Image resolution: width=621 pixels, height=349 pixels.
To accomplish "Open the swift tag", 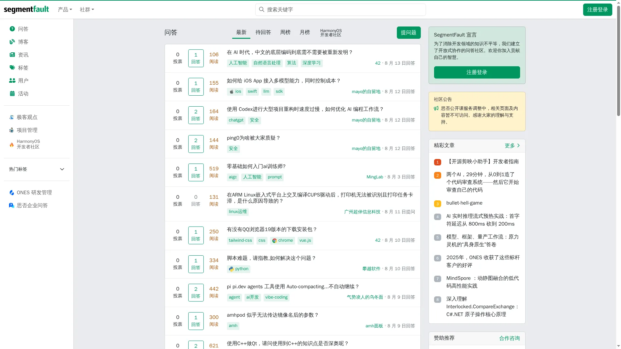I will 252,91.
